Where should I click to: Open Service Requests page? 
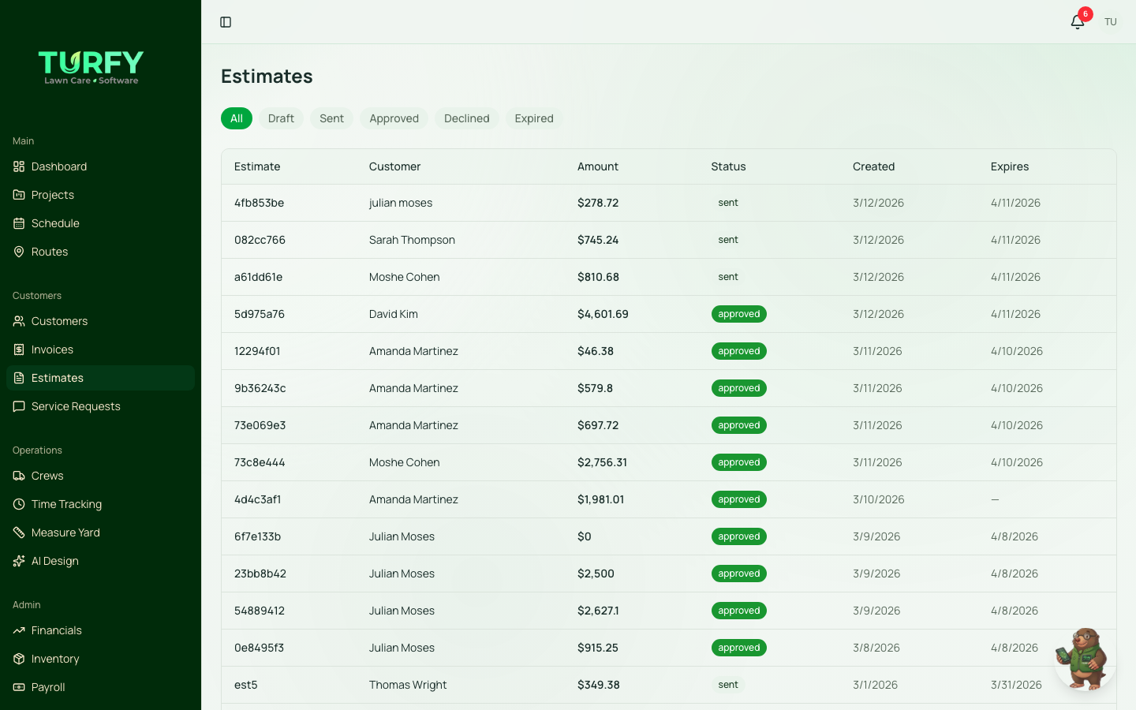click(x=100, y=406)
